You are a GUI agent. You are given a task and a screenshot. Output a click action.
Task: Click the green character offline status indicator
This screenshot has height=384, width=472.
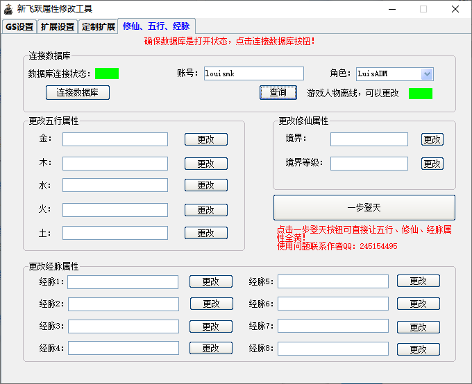(x=421, y=93)
